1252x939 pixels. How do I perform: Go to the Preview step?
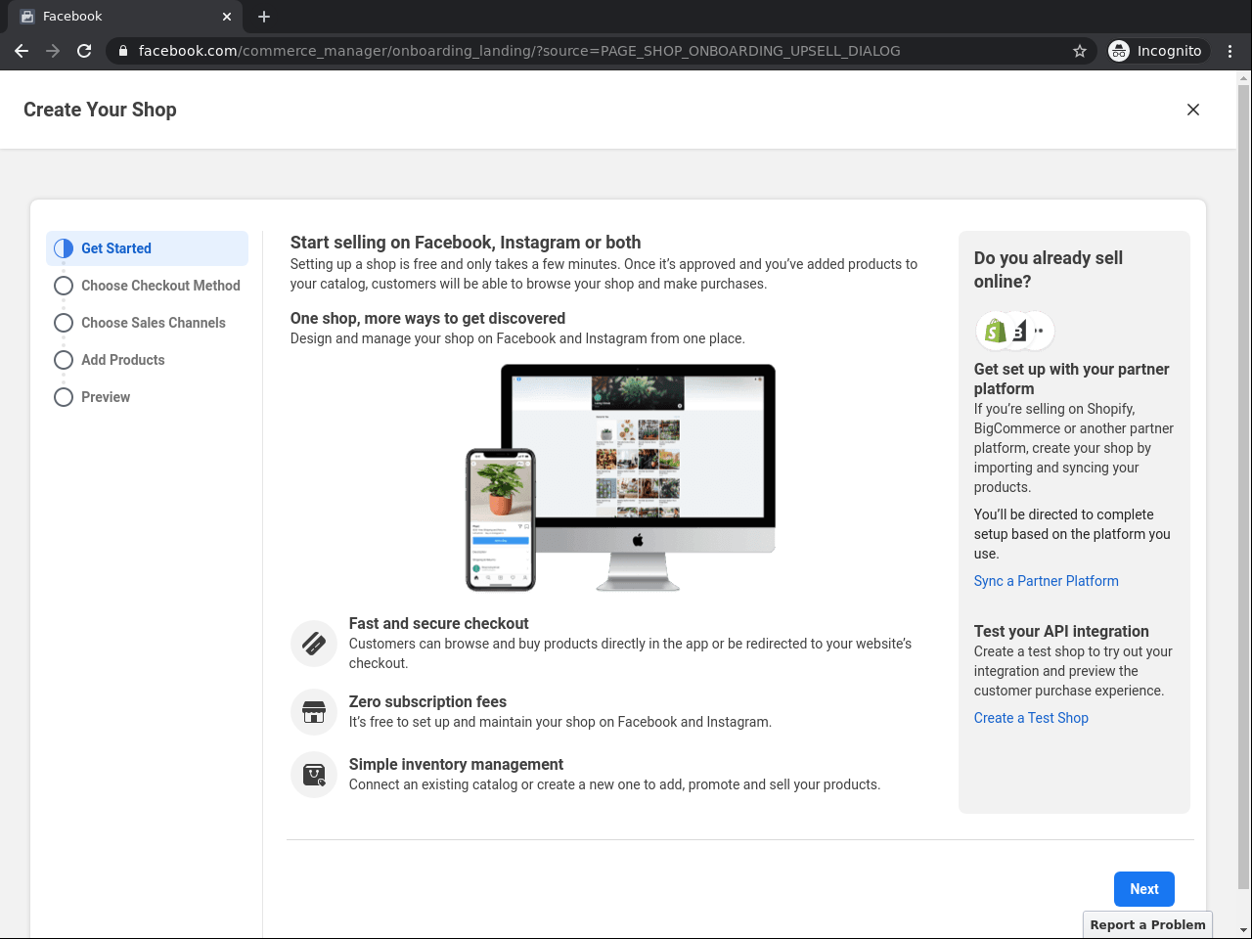coord(106,397)
